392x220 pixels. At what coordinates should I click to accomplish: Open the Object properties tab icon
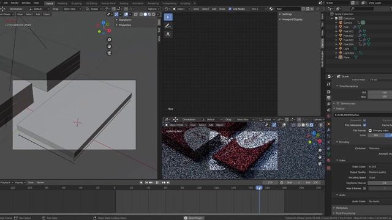click(328, 124)
